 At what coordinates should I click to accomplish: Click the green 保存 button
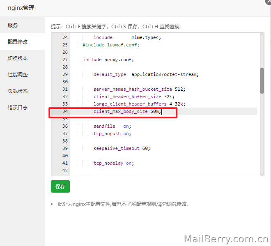click(60, 186)
